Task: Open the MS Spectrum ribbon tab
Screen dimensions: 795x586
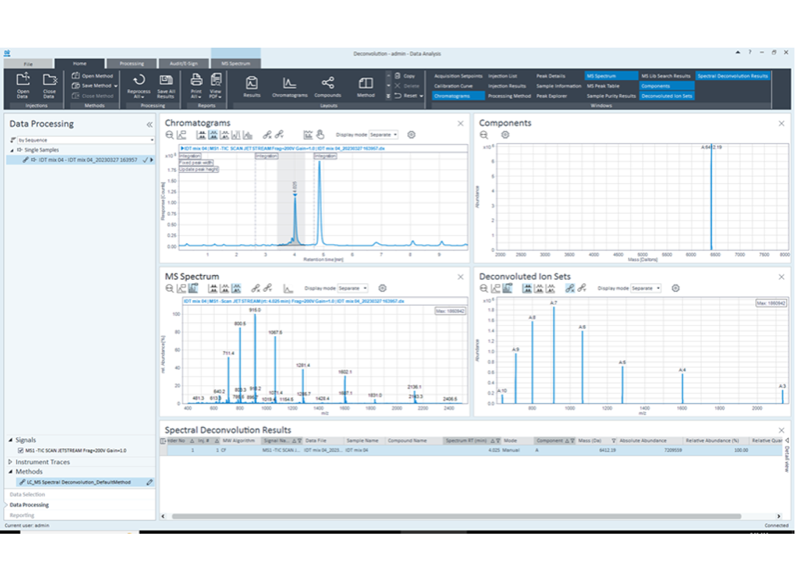Action: tap(236, 64)
